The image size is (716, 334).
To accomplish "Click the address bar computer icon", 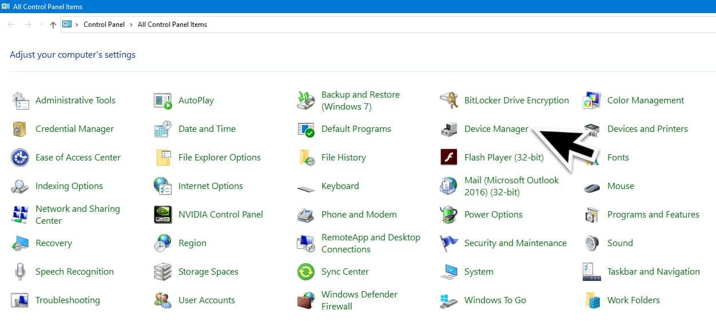I will point(67,25).
